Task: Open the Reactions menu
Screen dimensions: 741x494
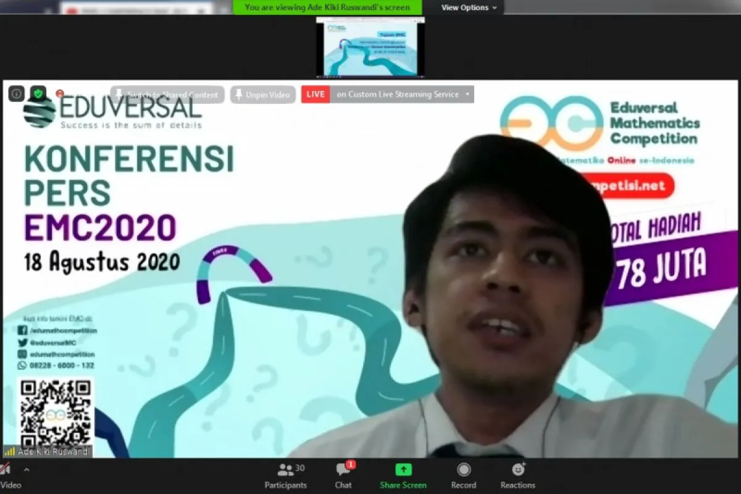Action: [518, 476]
